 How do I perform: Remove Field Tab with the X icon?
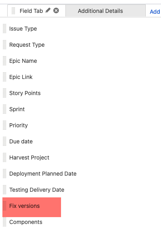coord(56,10)
